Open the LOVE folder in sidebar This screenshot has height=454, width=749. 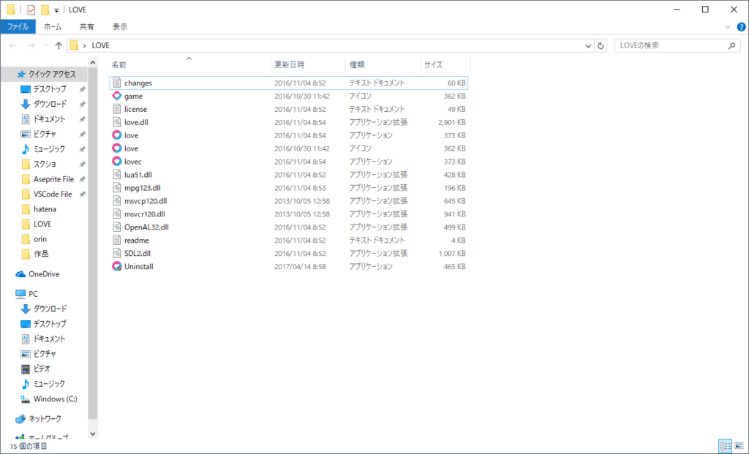(42, 224)
